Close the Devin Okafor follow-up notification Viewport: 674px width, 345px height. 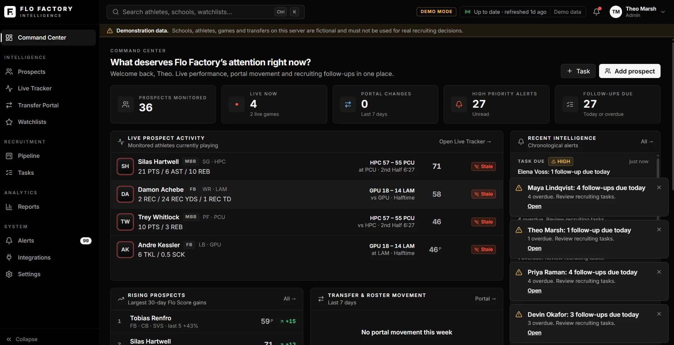click(x=659, y=314)
